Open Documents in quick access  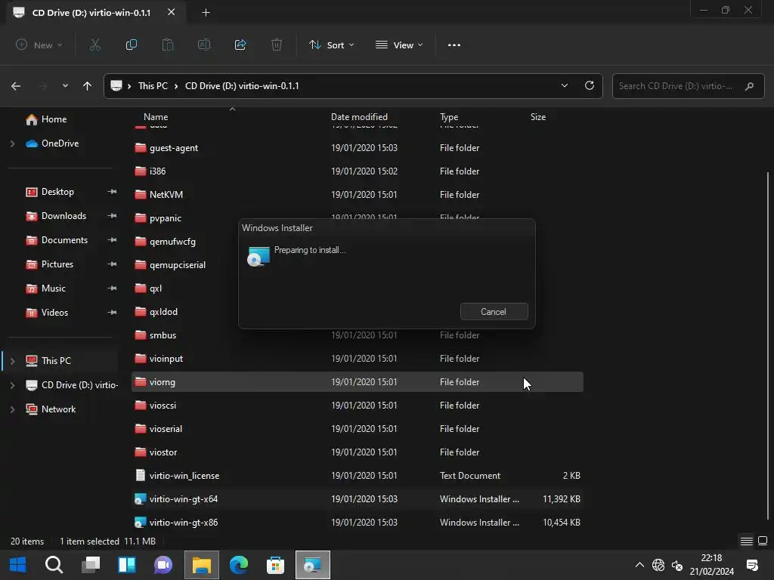(64, 240)
